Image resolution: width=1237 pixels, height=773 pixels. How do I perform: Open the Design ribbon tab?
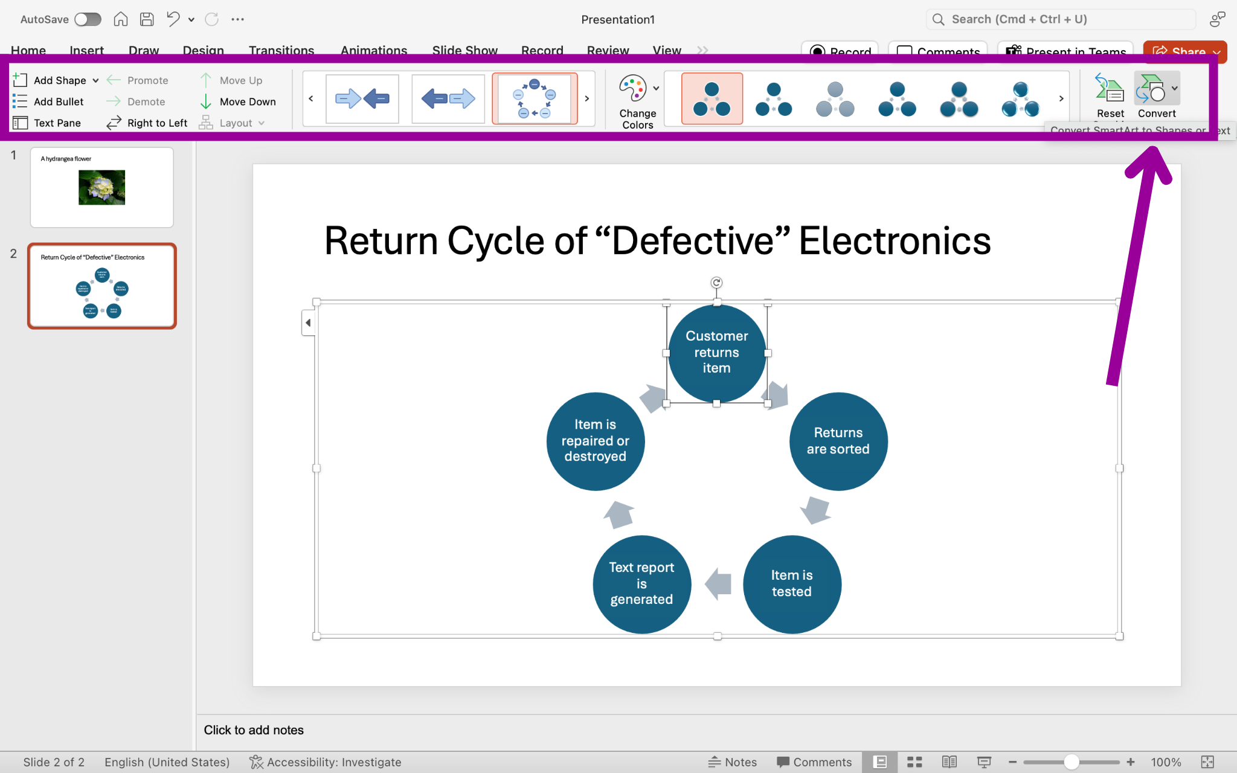(x=204, y=51)
